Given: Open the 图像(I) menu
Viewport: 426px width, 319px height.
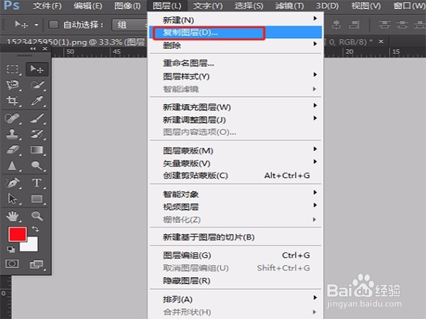Looking at the screenshot, I should tap(127, 6).
